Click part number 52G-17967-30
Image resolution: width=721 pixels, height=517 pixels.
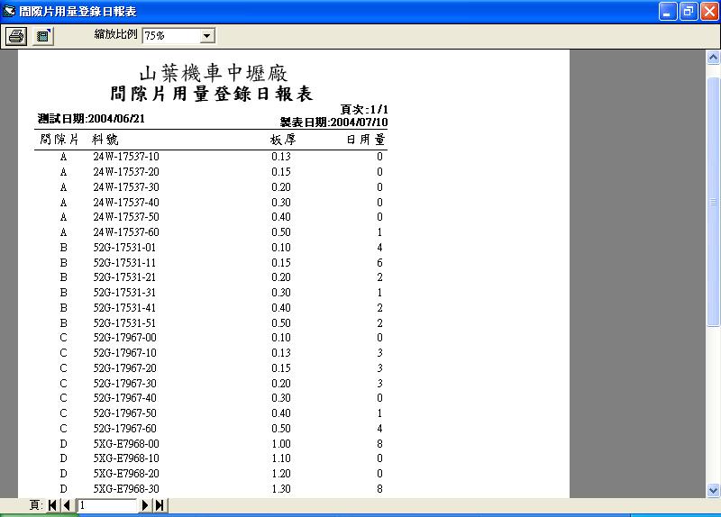point(125,383)
